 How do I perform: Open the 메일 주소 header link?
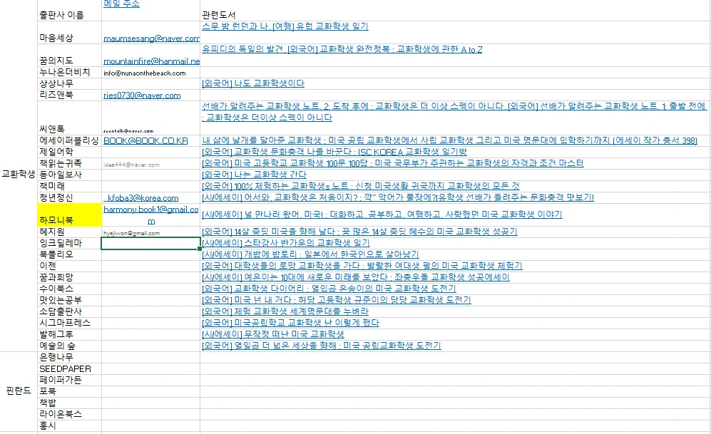[x=121, y=4]
